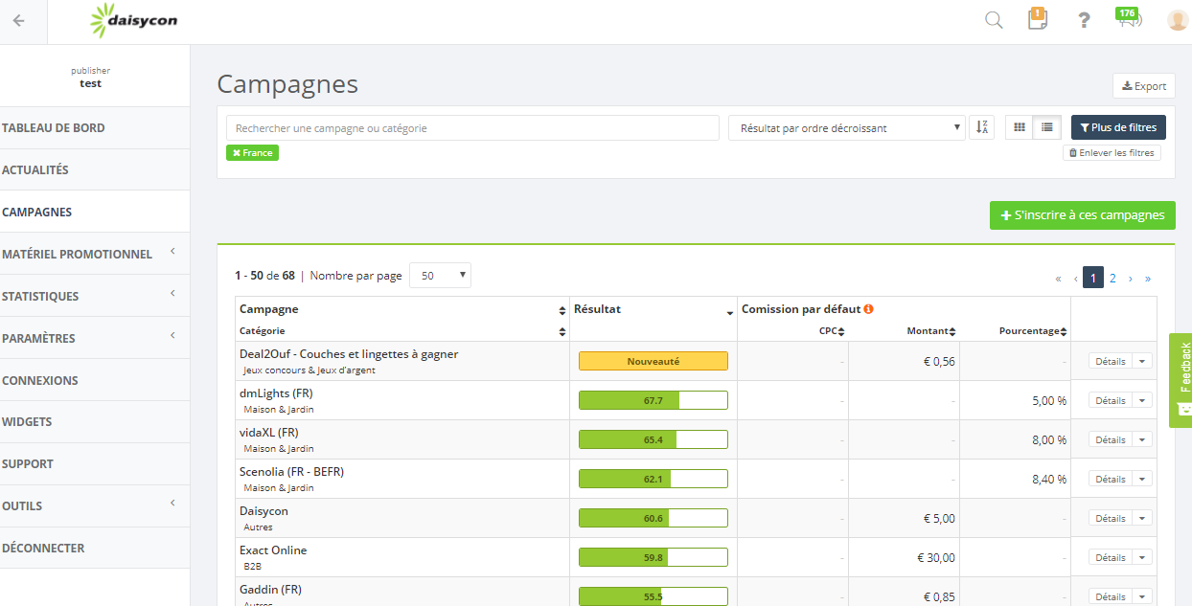Open messages icon with 176 badge
Viewport: 1192px width, 606px height.
(1130, 18)
